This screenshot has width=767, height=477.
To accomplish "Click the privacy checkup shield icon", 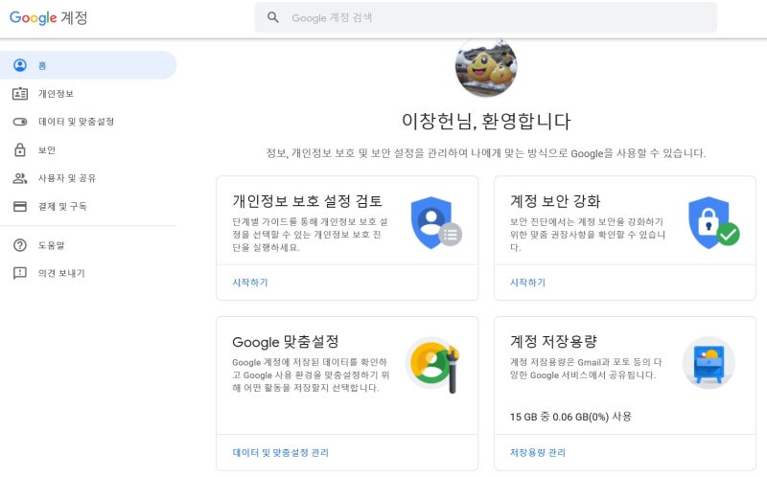I will [436, 223].
